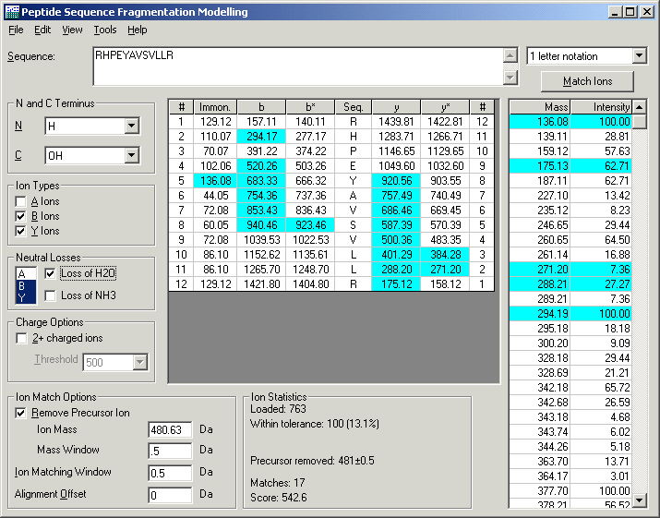Click the sequence box scroll up arrow

click(x=510, y=55)
